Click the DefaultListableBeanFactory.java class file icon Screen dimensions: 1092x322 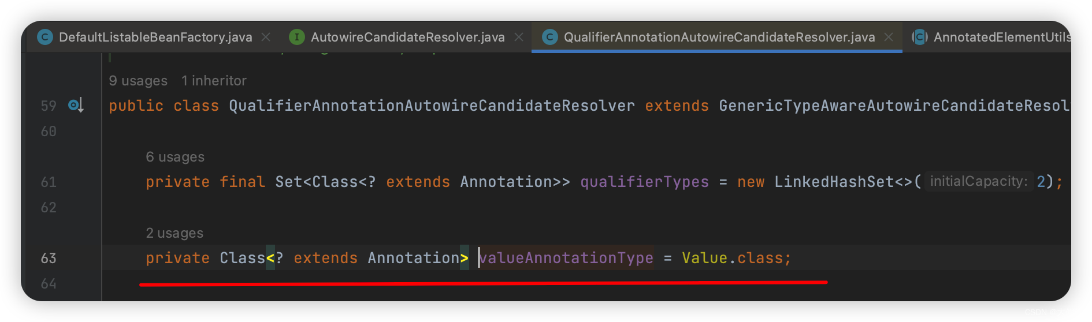tap(45, 38)
